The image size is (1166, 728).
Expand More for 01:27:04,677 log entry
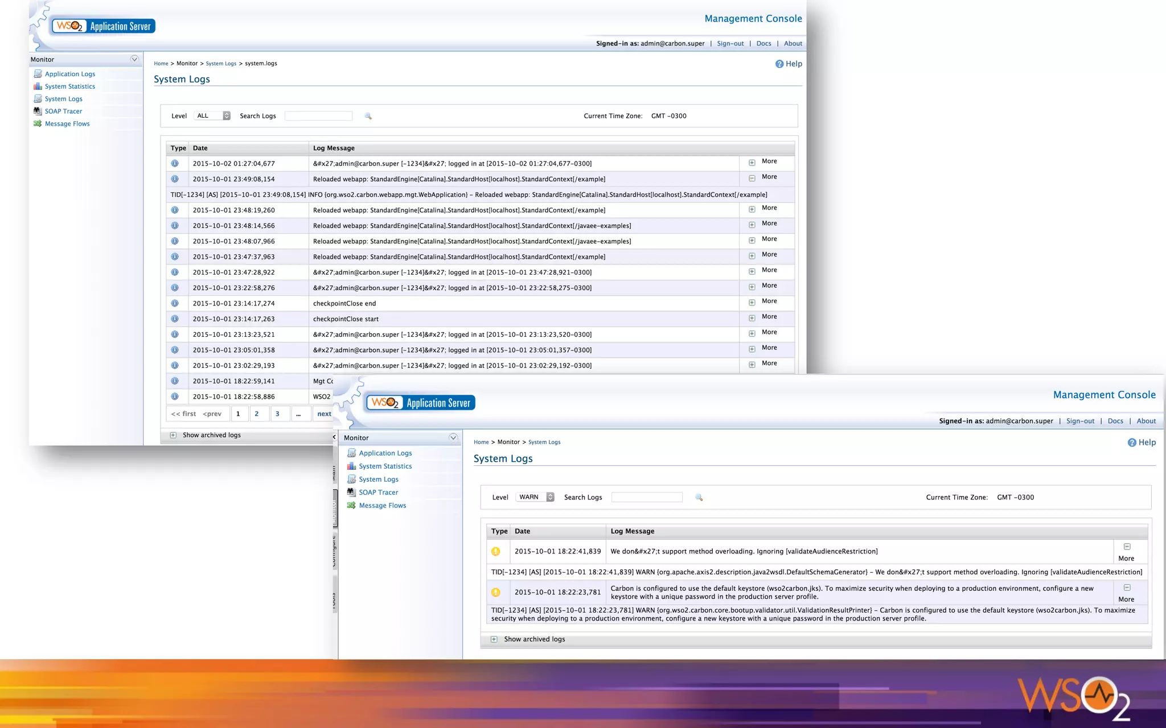tap(752, 163)
